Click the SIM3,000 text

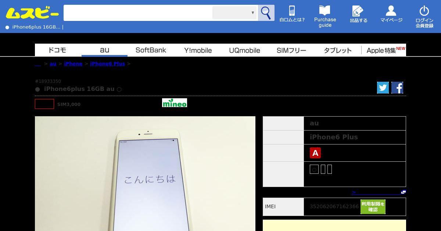pyautogui.click(x=69, y=104)
